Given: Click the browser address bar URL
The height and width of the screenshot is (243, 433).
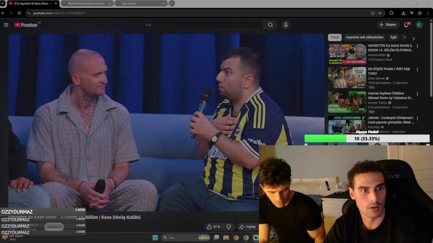Looking at the screenshot, I should [59, 13].
